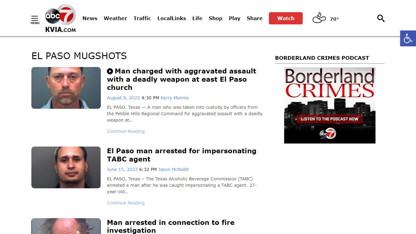Open the aggravated assault at church headline
Image resolution: width=416 pixels, height=234 pixels.
[x=185, y=79]
